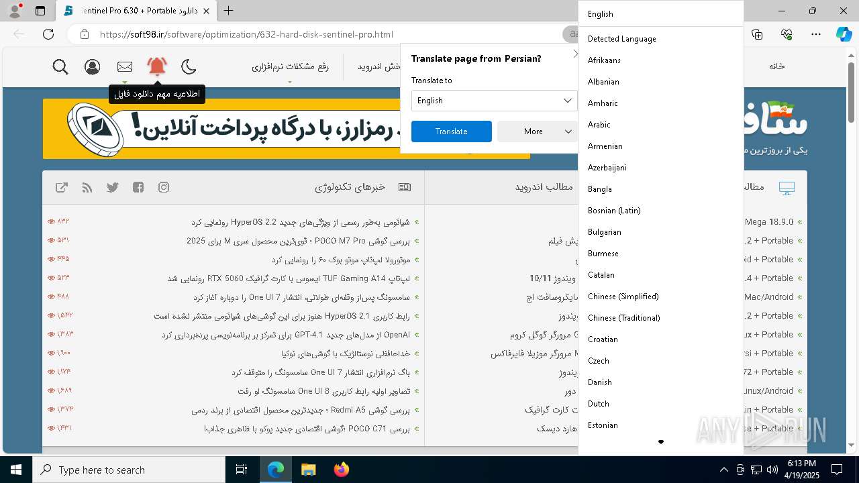
Task: Open the Twitter icon in news header
Action: click(113, 187)
